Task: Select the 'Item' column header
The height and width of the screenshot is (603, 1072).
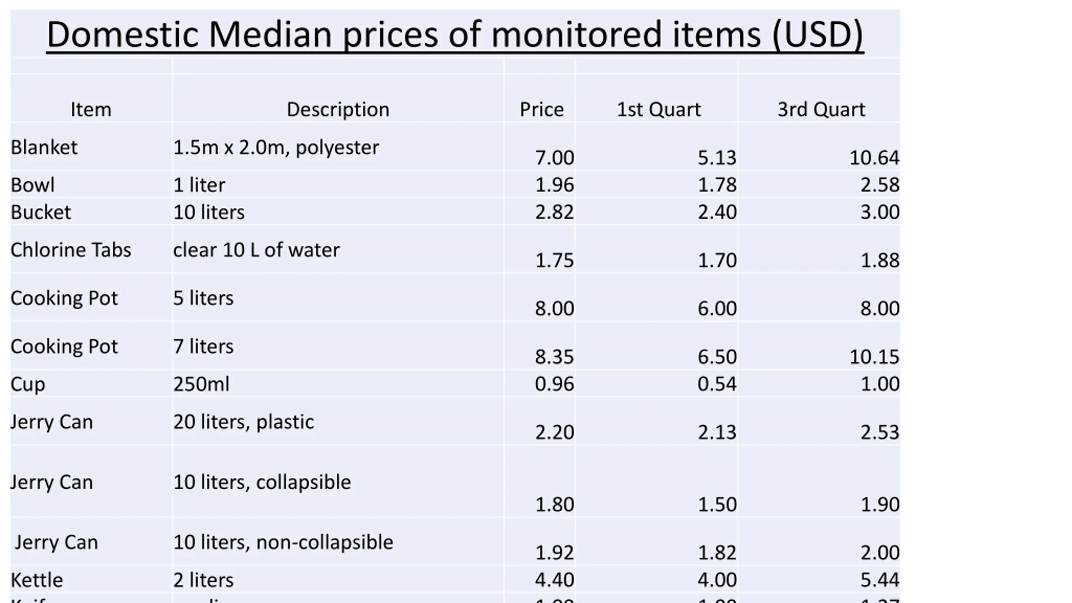Action: pos(91,109)
